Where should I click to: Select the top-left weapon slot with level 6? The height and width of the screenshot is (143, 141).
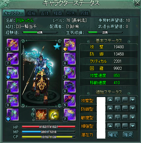pyautogui.click(x=13, y=45)
